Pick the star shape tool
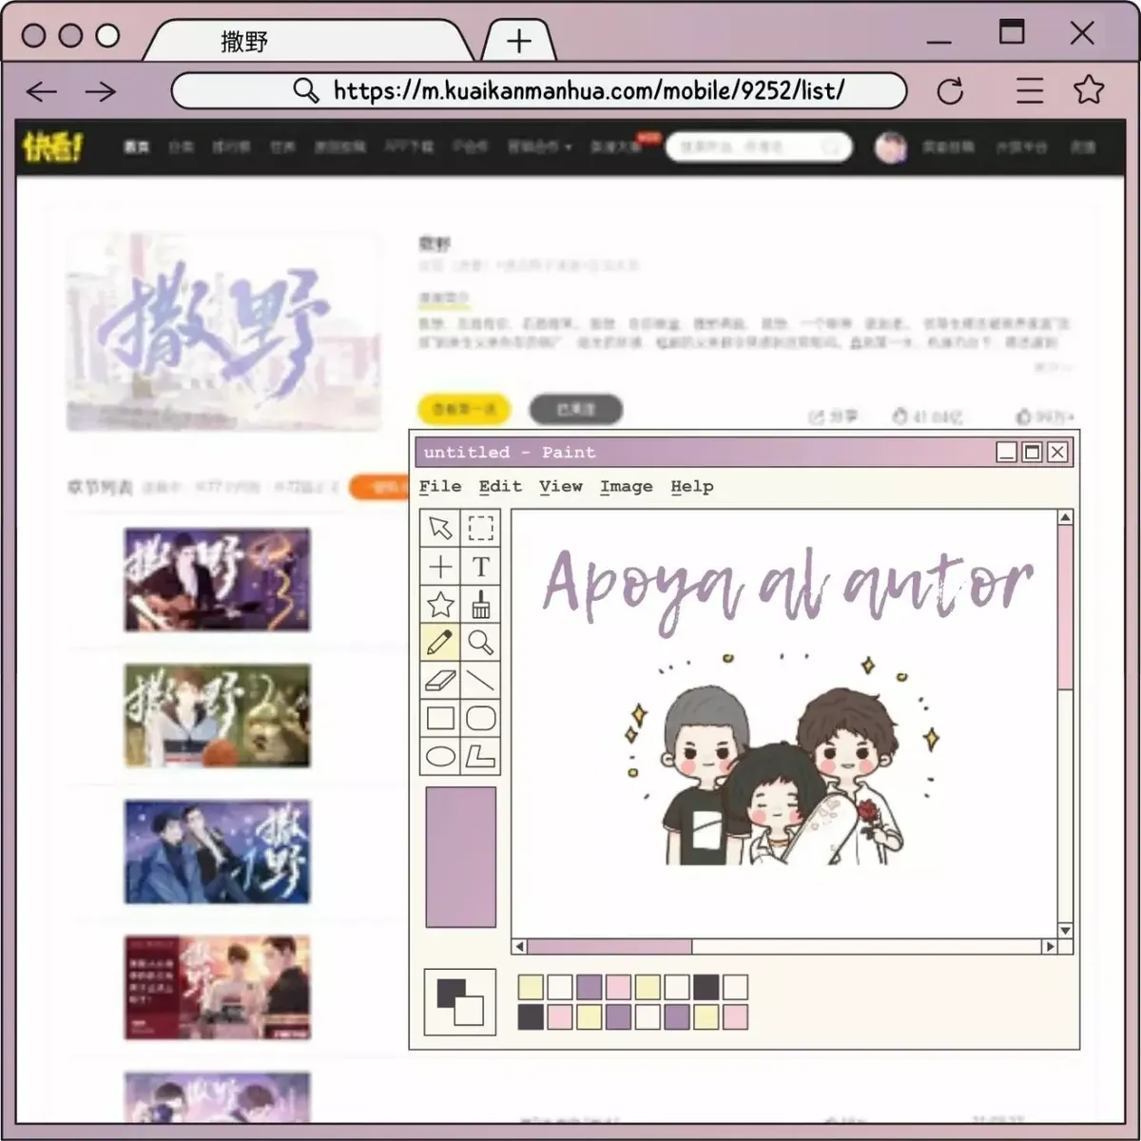The image size is (1141, 1141). [440, 605]
